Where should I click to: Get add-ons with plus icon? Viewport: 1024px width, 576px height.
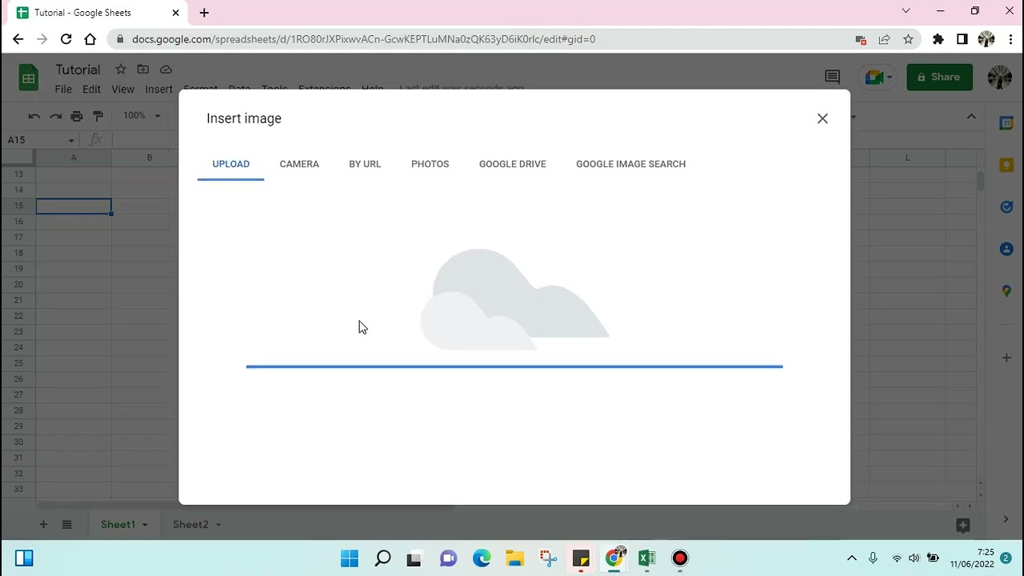pyautogui.click(x=1006, y=358)
